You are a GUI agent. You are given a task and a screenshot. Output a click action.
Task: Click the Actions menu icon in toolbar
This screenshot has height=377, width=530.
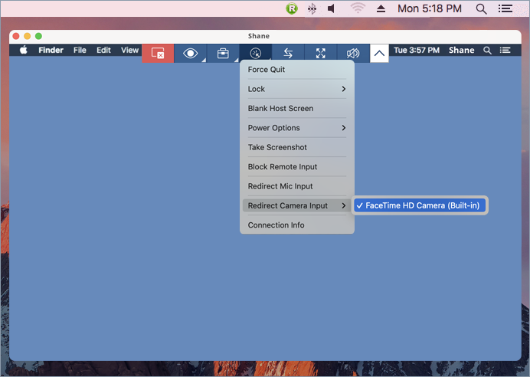256,53
